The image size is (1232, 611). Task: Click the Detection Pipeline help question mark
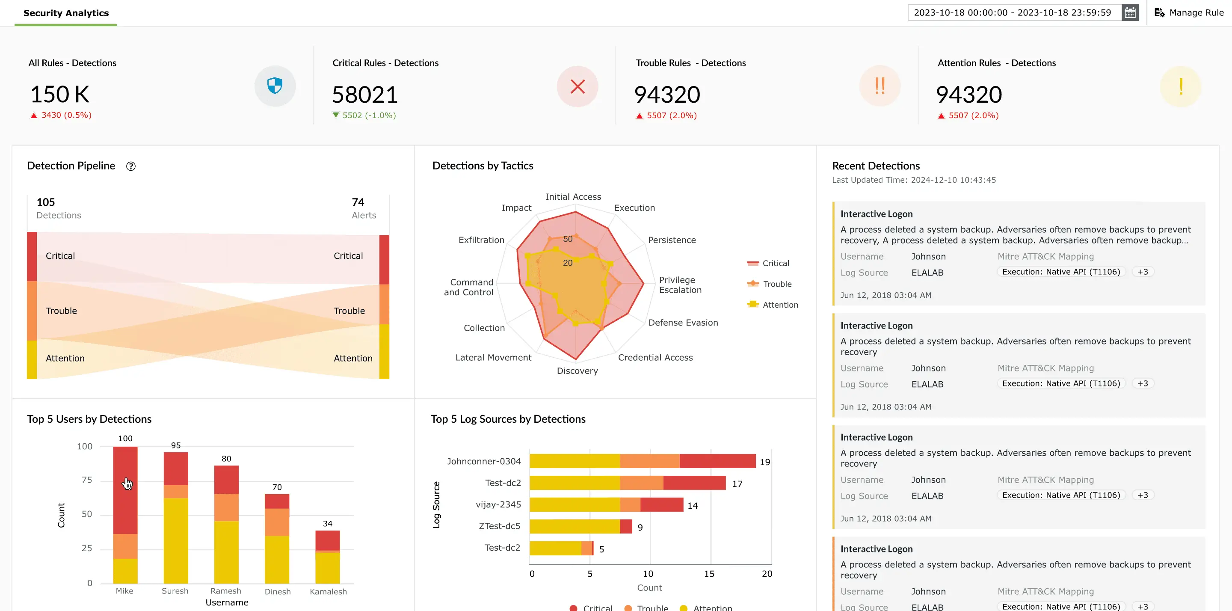click(130, 166)
